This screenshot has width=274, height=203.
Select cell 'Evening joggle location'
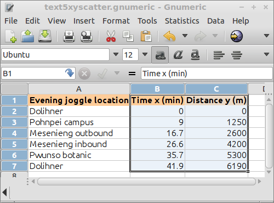tap(79, 100)
